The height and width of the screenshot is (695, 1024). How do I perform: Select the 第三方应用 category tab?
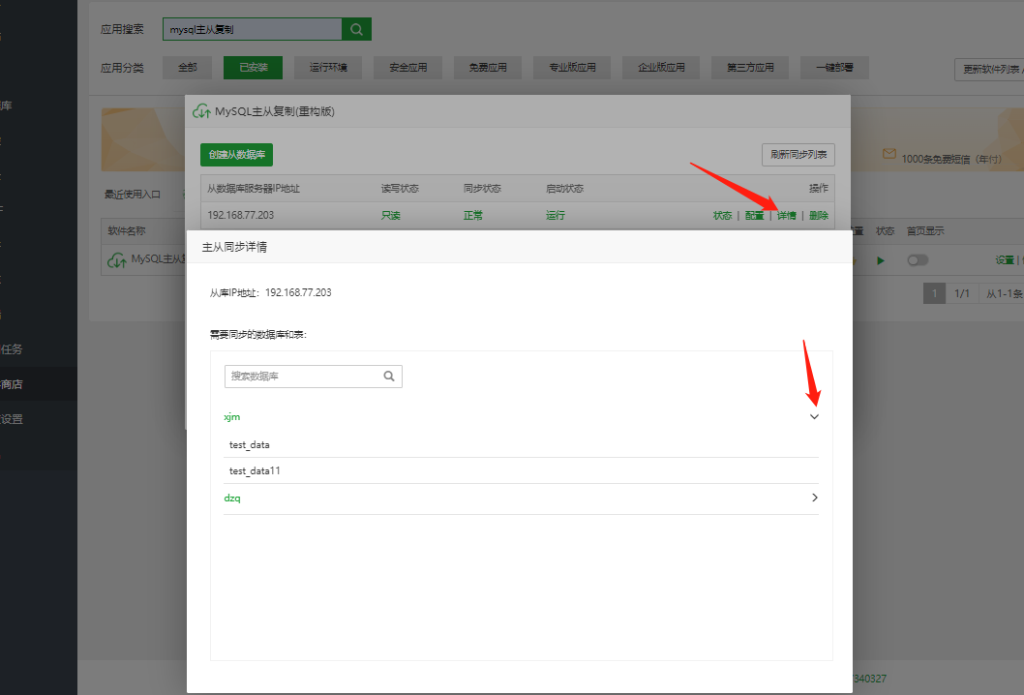tap(750, 68)
